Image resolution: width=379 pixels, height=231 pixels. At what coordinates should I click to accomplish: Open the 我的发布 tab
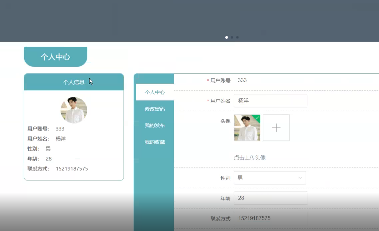pos(155,125)
